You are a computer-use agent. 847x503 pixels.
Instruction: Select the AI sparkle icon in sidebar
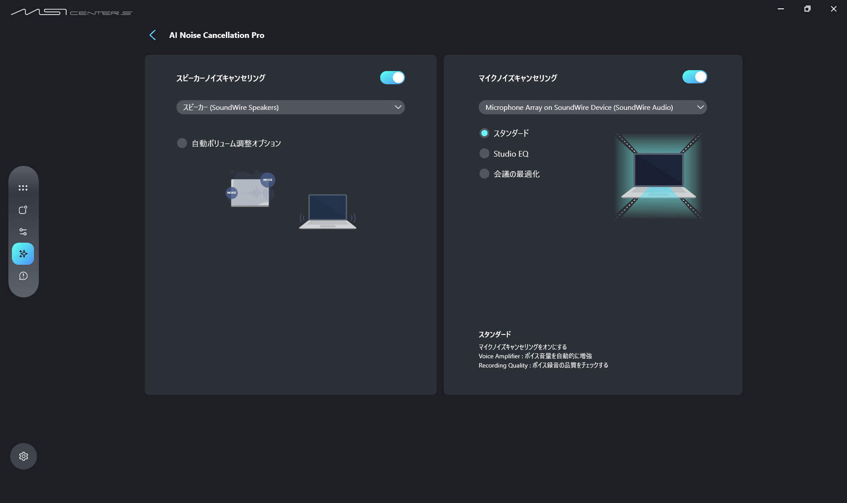23,254
